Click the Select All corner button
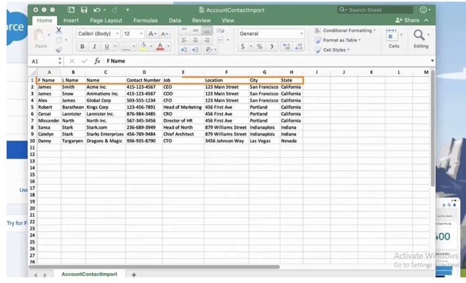Image resolution: width=466 pixels, height=283 pixels. pos(32,72)
